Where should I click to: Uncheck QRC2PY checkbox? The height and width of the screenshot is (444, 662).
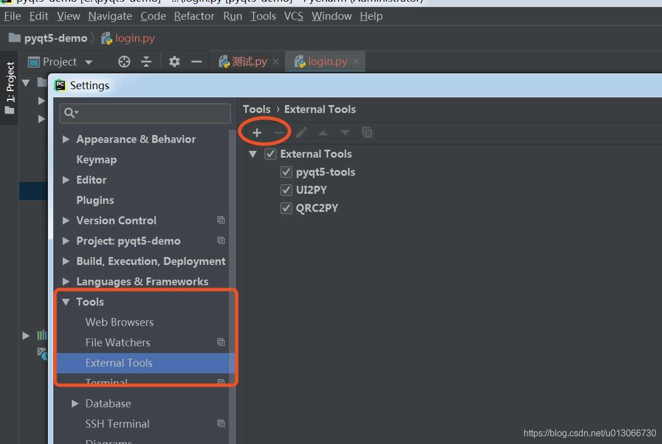(286, 208)
